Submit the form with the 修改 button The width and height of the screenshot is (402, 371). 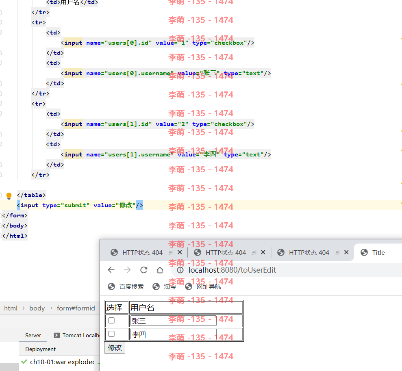115,348
